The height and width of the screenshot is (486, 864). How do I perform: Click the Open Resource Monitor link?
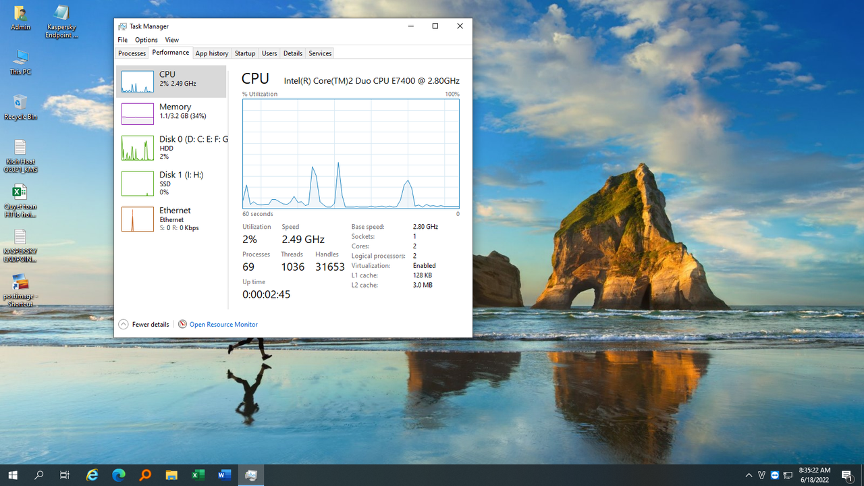(223, 325)
